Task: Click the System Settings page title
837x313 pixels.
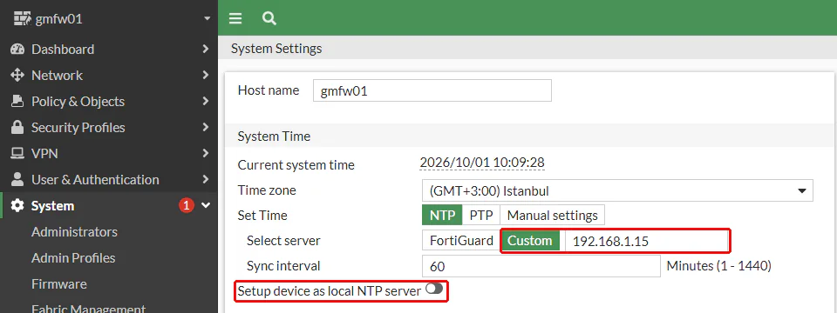Action: [276, 49]
